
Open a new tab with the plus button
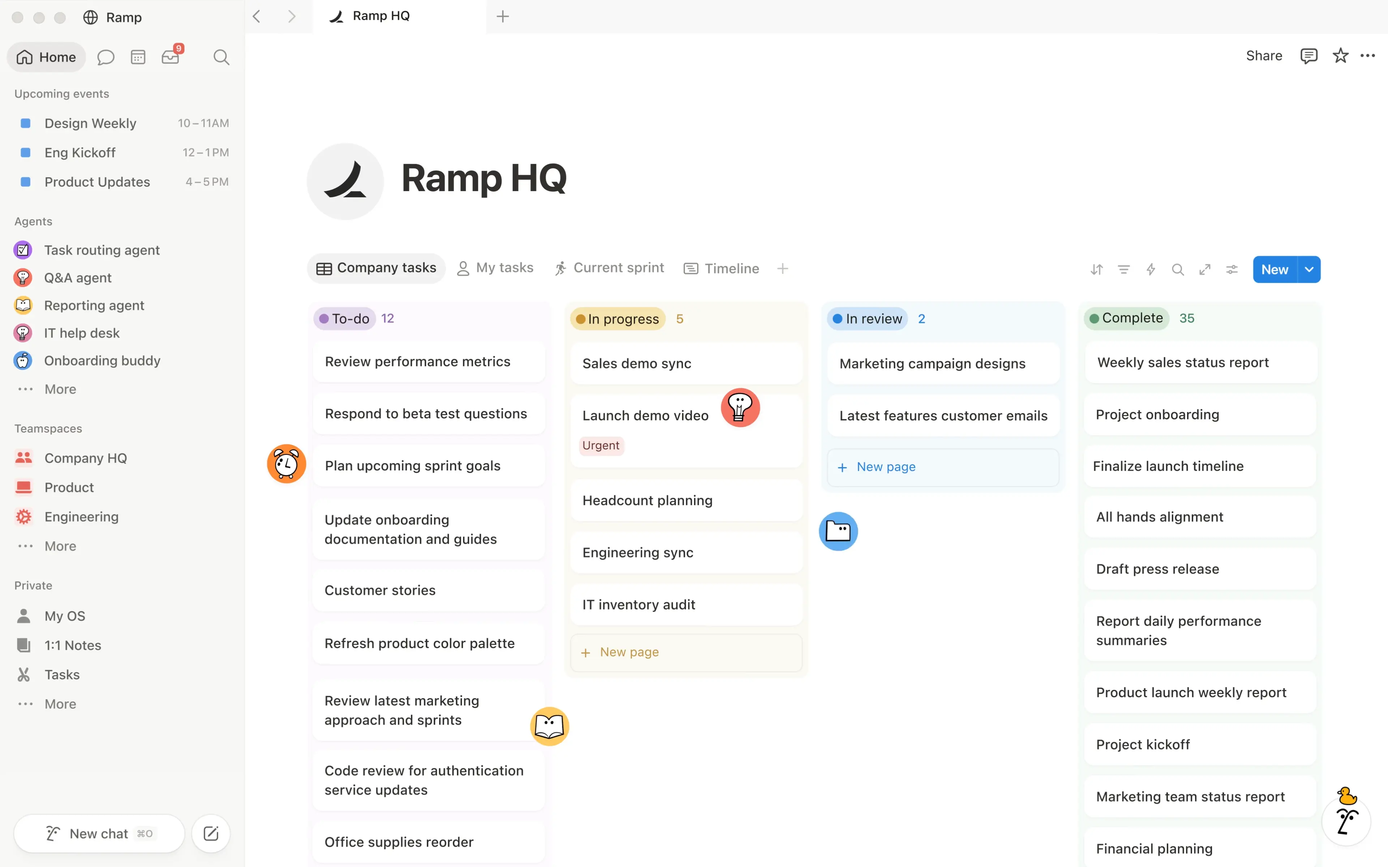click(x=503, y=17)
